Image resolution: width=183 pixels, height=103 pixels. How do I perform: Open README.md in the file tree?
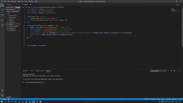(x=12, y=30)
